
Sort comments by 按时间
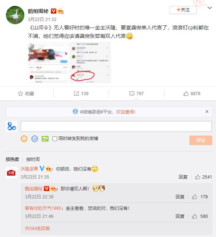click(x=33, y=159)
